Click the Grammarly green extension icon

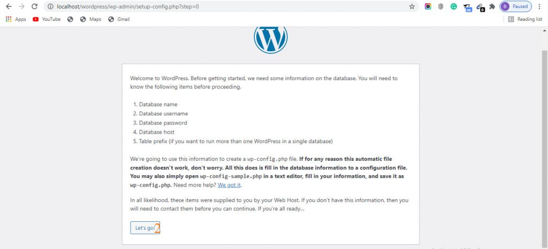(454, 6)
